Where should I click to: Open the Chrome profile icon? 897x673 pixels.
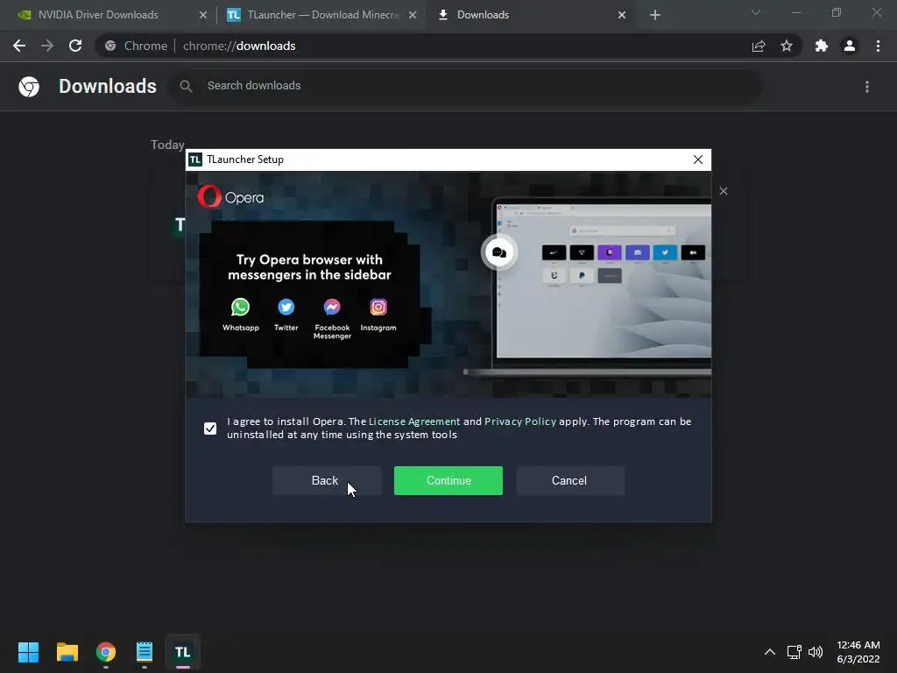pyautogui.click(x=850, y=46)
